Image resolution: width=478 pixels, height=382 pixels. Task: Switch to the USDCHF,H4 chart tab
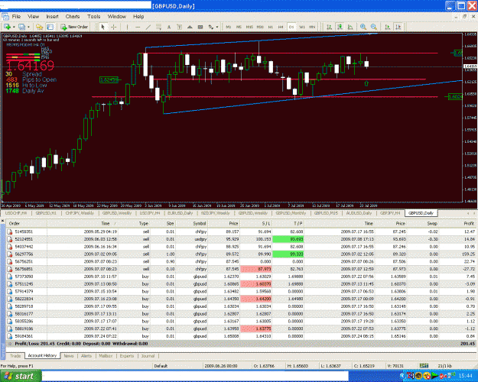tap(16, 213)
